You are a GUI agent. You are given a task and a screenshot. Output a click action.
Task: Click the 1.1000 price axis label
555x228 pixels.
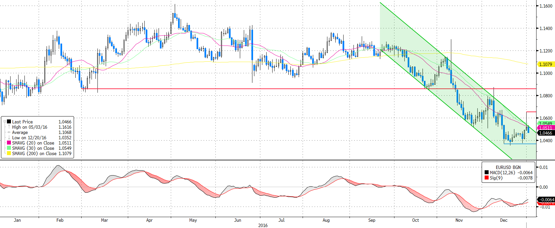pos(546,73)
